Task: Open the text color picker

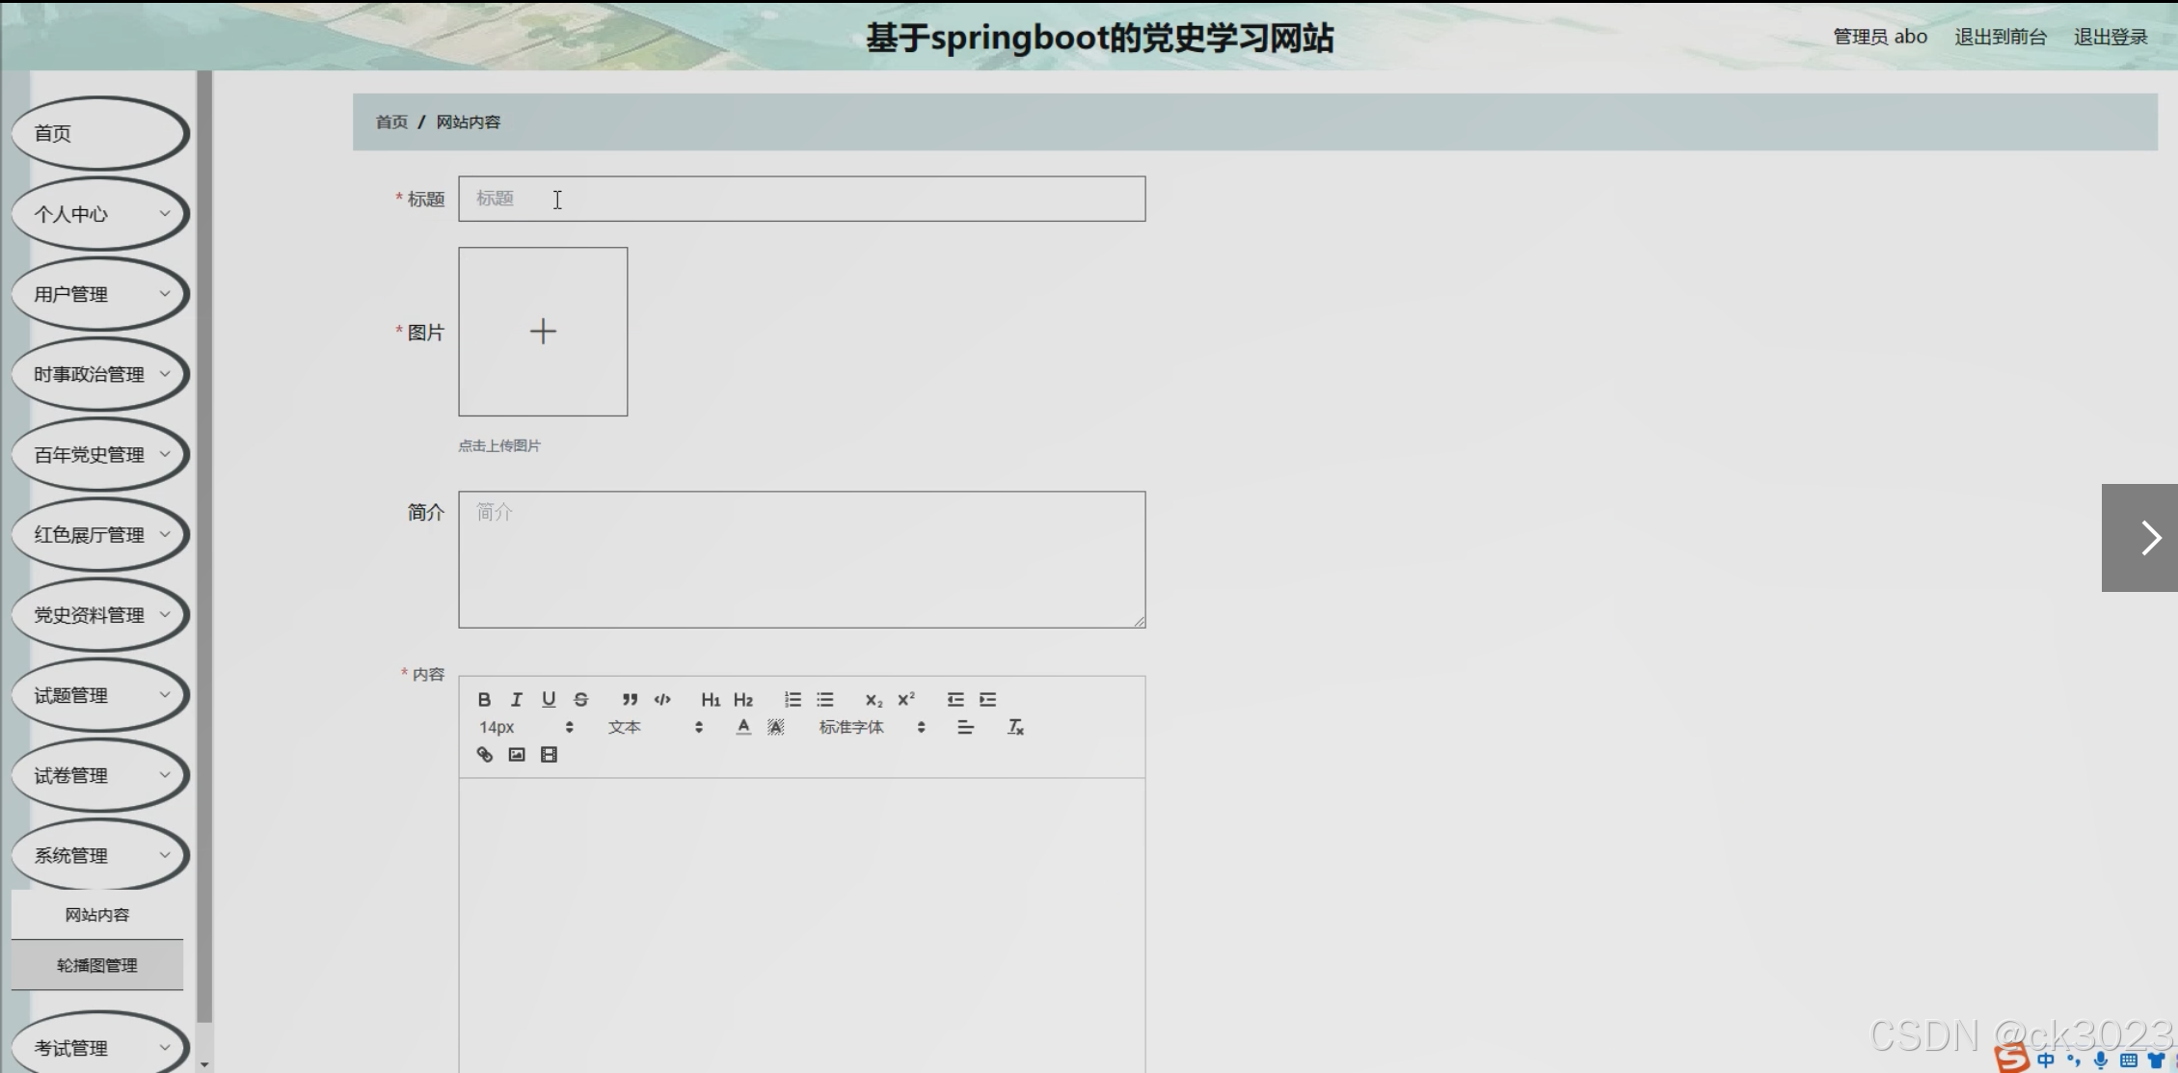Action: pos(742,727)
